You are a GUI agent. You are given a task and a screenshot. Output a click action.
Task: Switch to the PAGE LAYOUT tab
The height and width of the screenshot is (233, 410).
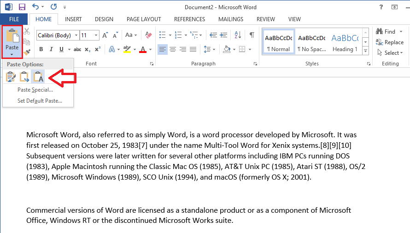click(x=144, y=19)
